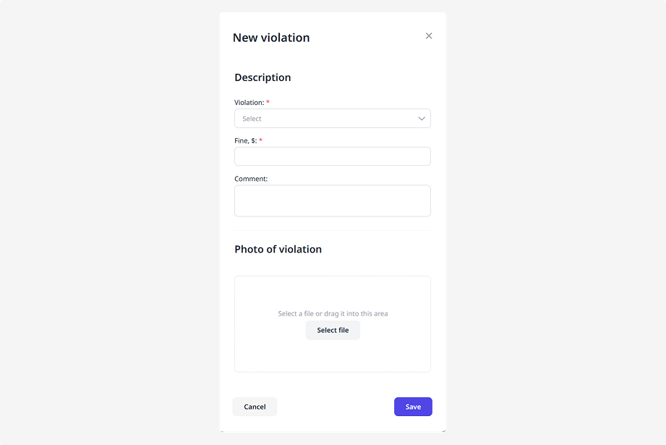Screen dimensions: 666x445
Task: Click the Photo of violation heading
Action: pos(278,249)
